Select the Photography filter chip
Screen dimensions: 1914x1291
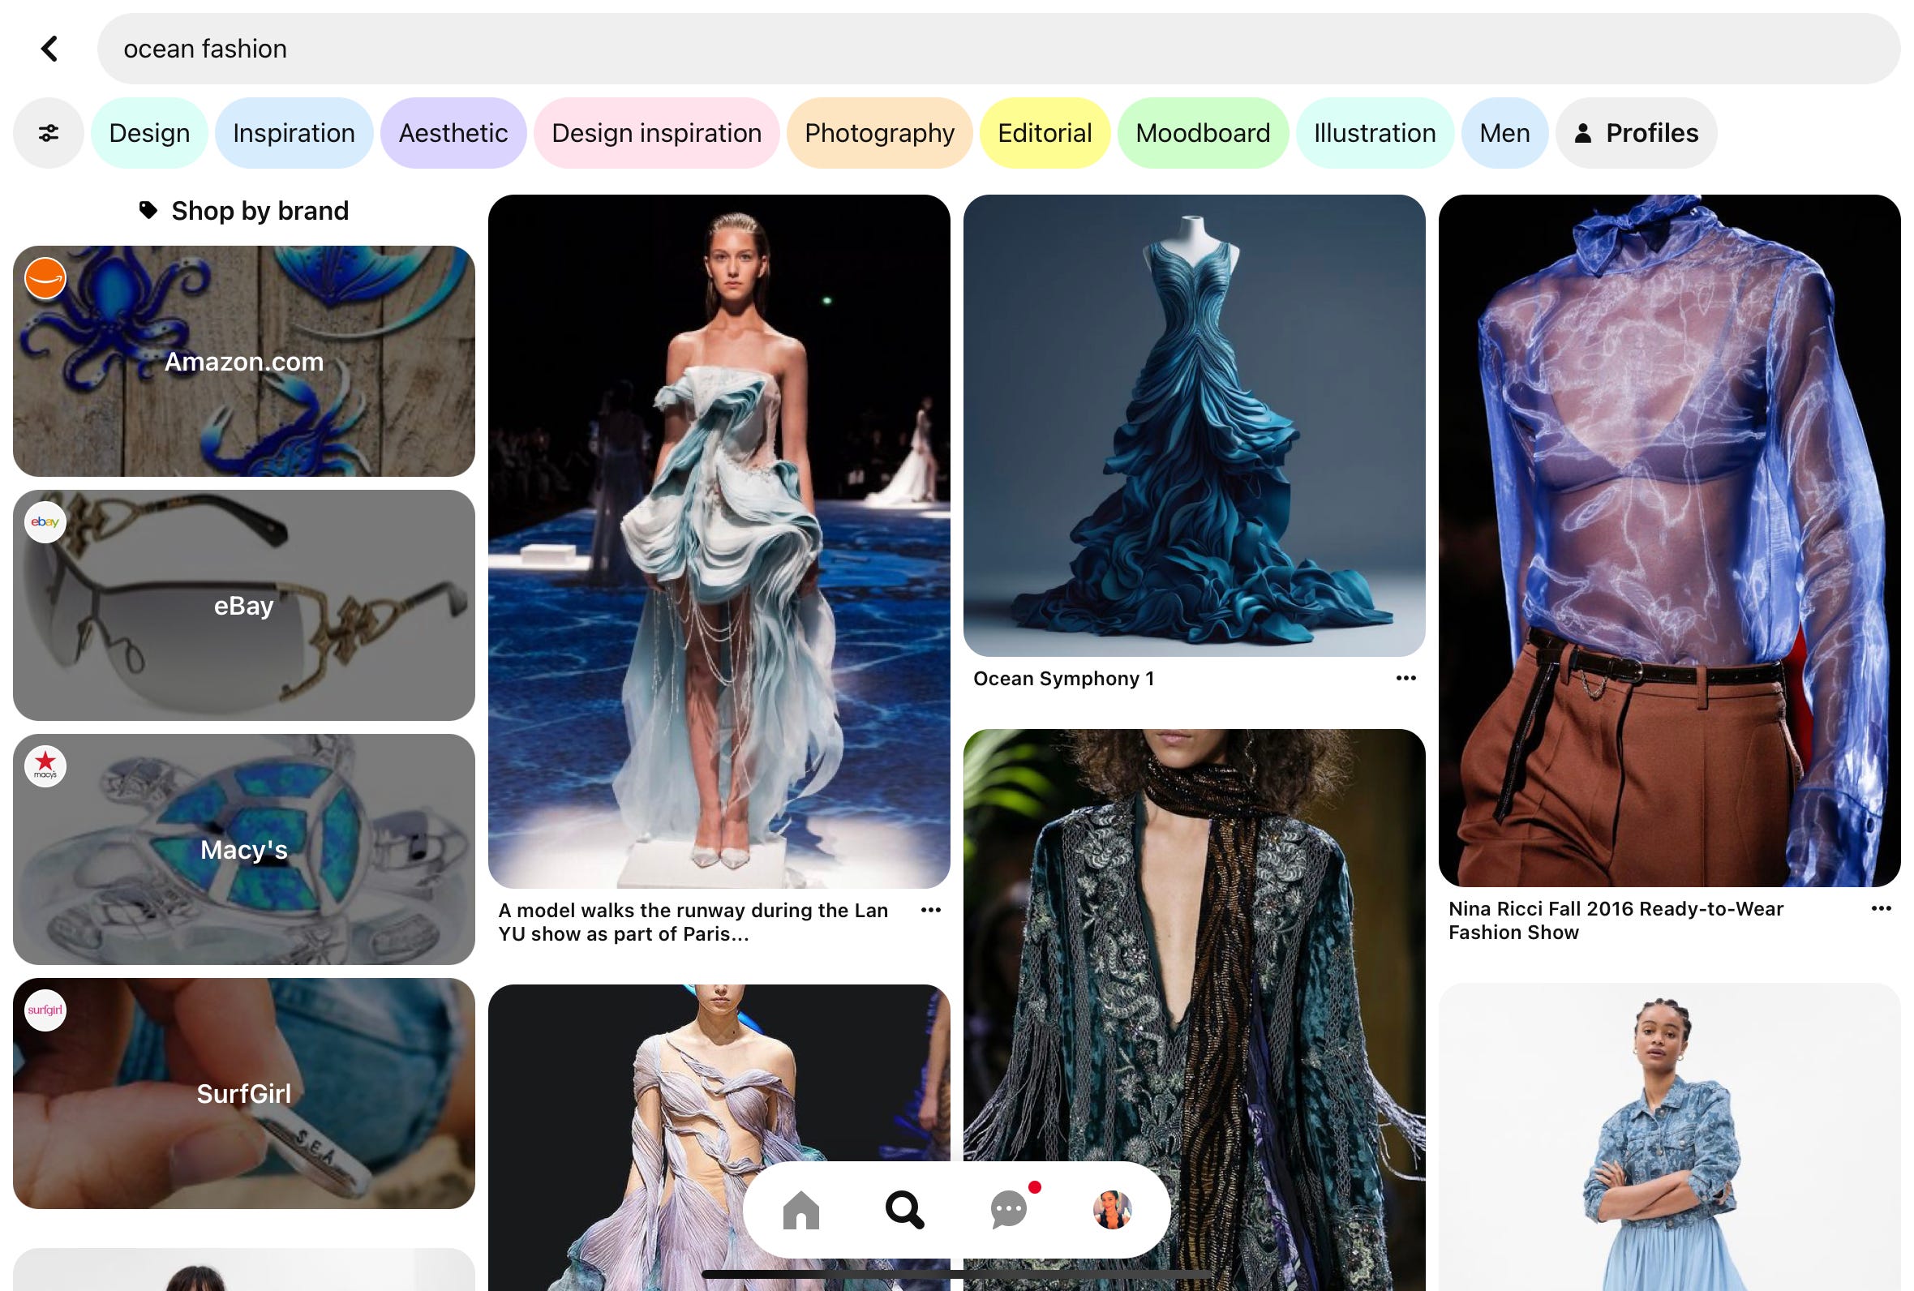coord(879,133)
